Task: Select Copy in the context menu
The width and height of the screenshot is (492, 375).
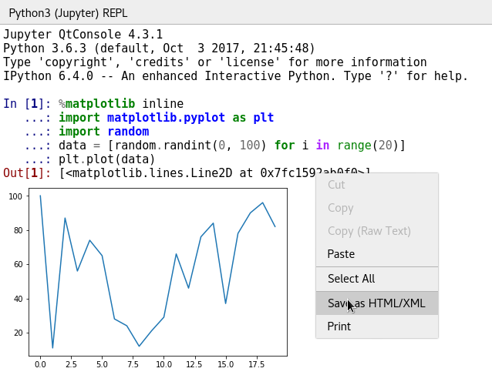Action: pyautogui.click(x=377, y=208)
